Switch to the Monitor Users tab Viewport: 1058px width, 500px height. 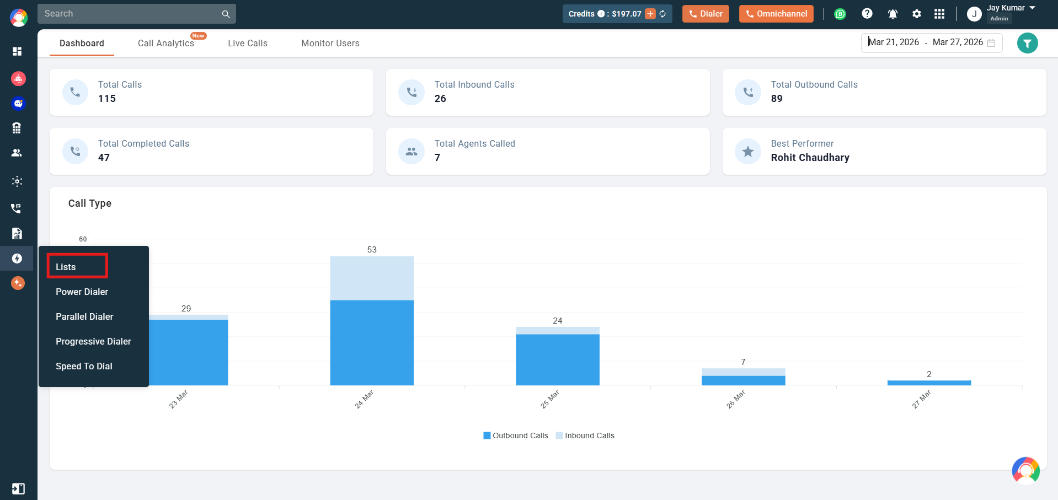pyautogui.click(x=330, y=43)
